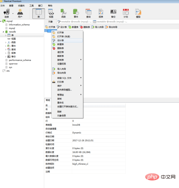The width and height of the screenshot is (179, 188).
Task: Choose 刷新 in the context menu
Action: pyautogui.click(x=67, y=112)
